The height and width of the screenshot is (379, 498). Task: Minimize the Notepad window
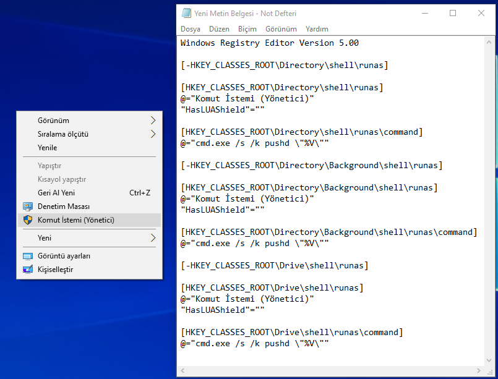tap(425, 13)
